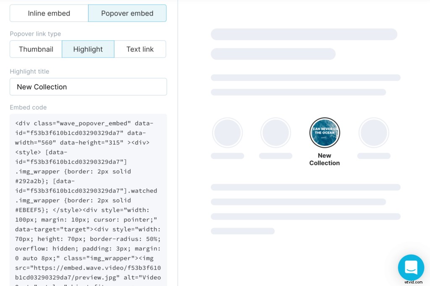Click the bottom placeholder text line in preview
Viewport: 430px width, 286px height.
coord(243,231)
